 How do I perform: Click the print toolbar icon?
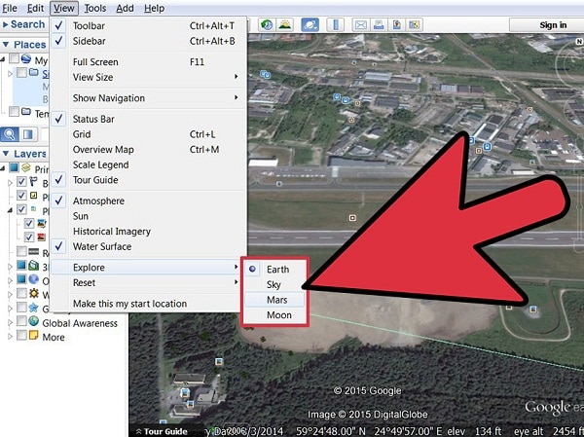[379, 25]
